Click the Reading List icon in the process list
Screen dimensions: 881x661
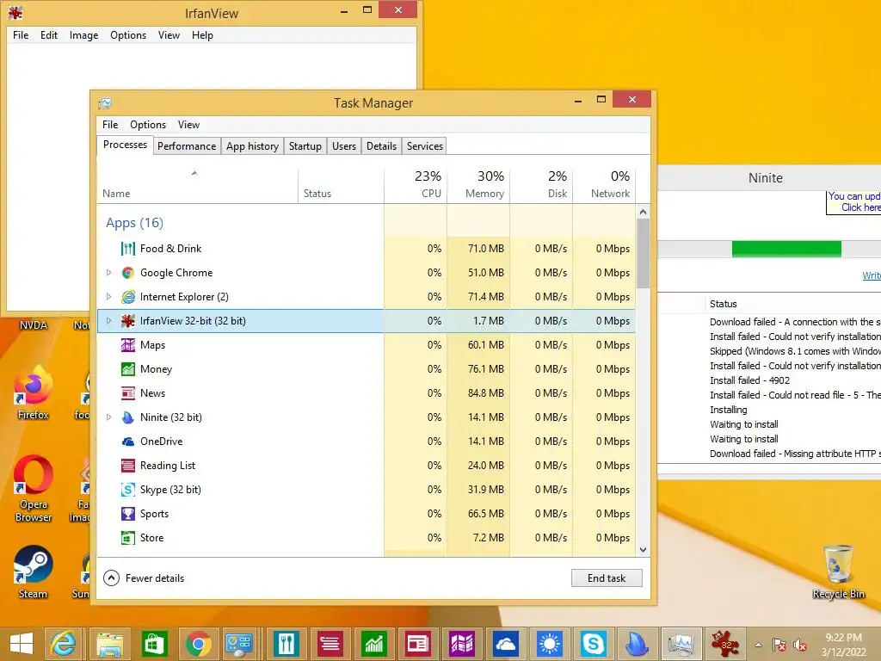(x=128, y=466)
